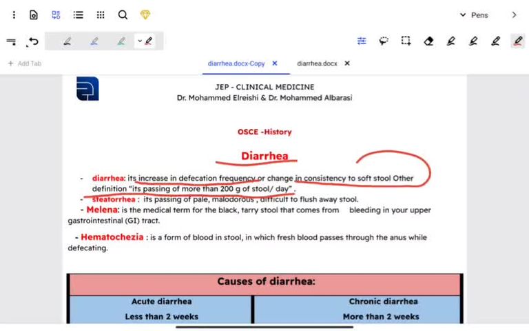This screenshot has height=331, width=529.
Task: Open the three-dot overflow menu
Action: [14, 15]
